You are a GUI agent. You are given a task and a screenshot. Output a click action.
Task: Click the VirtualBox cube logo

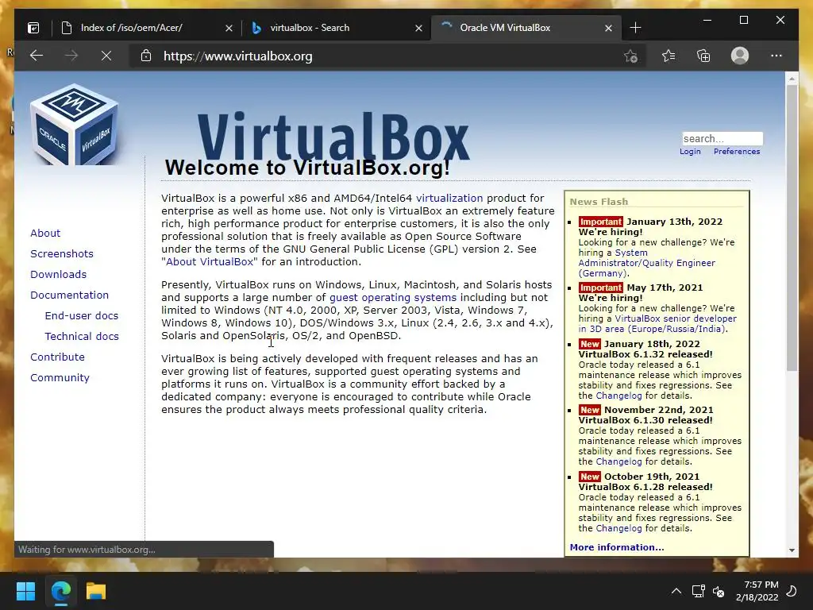pos(74,125)
